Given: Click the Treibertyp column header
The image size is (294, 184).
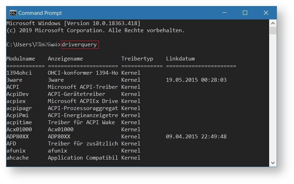Looking at the screenshot, I should click(x=137, y=59).
